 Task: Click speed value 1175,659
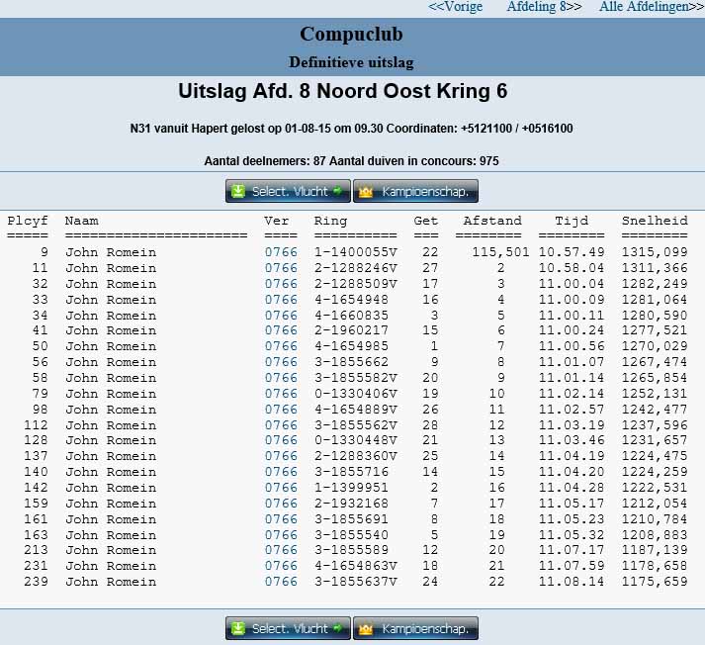pyautogui.click(x=655, y=581)
